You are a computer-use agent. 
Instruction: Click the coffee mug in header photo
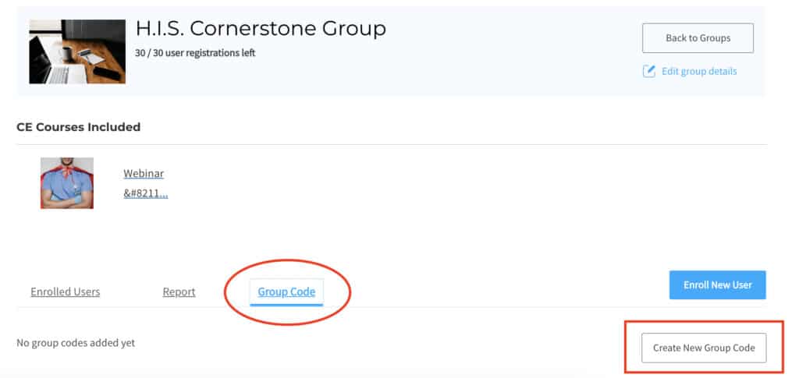point(67,53)
